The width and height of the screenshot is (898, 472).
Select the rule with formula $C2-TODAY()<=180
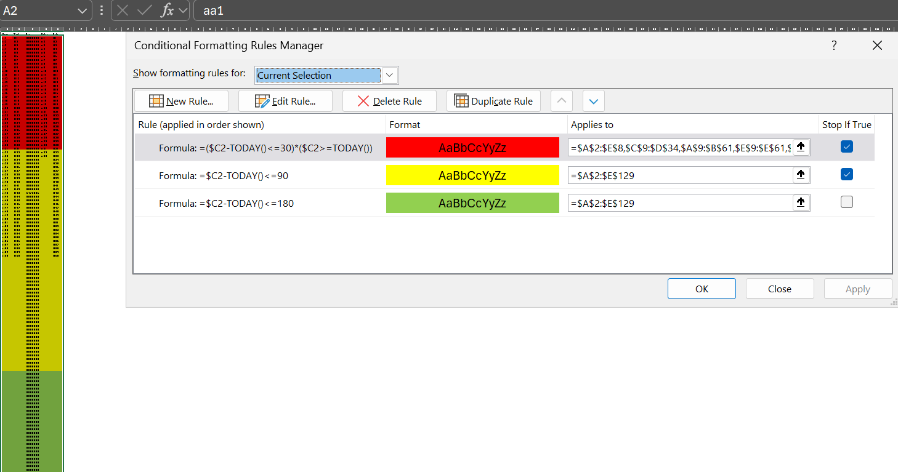(x=226, y=203)
